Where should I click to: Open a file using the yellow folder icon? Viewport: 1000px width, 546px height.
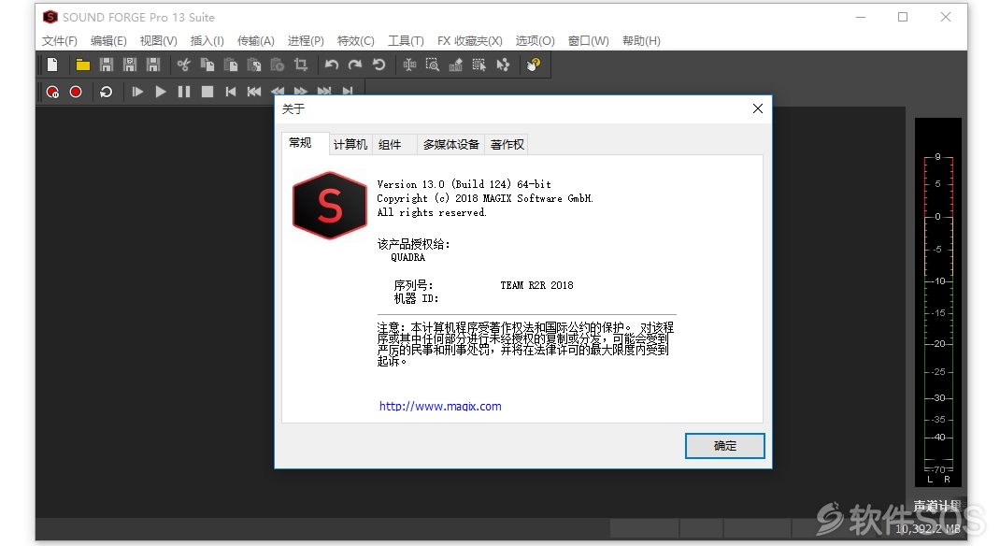point(83,65)
